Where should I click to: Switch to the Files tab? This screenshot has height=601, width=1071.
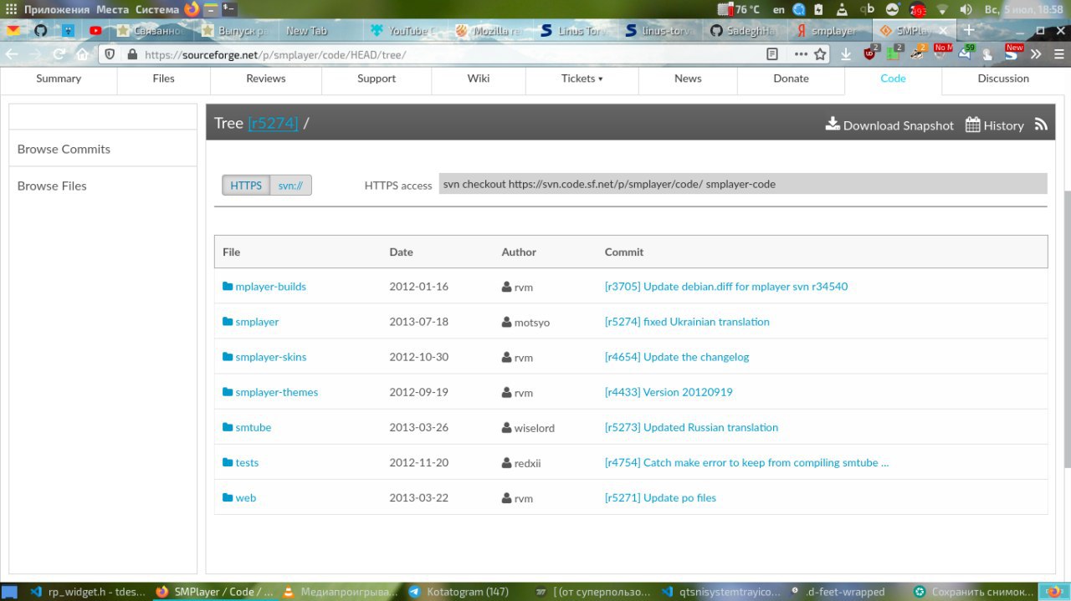(x=164, y=79)
